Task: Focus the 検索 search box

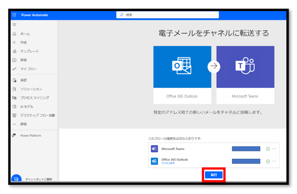Action: pos(168,15)
